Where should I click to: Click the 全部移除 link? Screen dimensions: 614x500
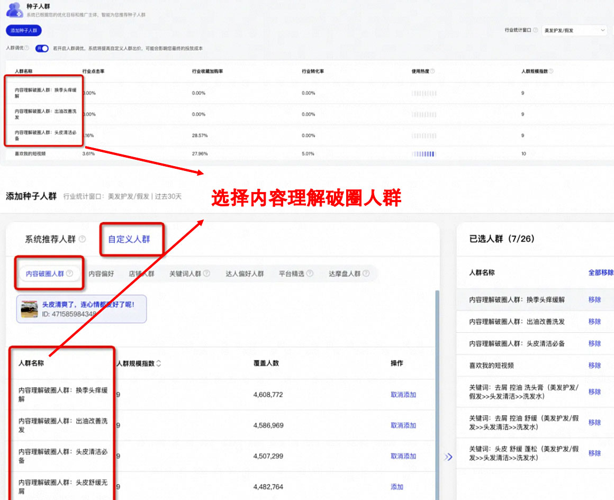pyautogui.click(x=601, y=272)
